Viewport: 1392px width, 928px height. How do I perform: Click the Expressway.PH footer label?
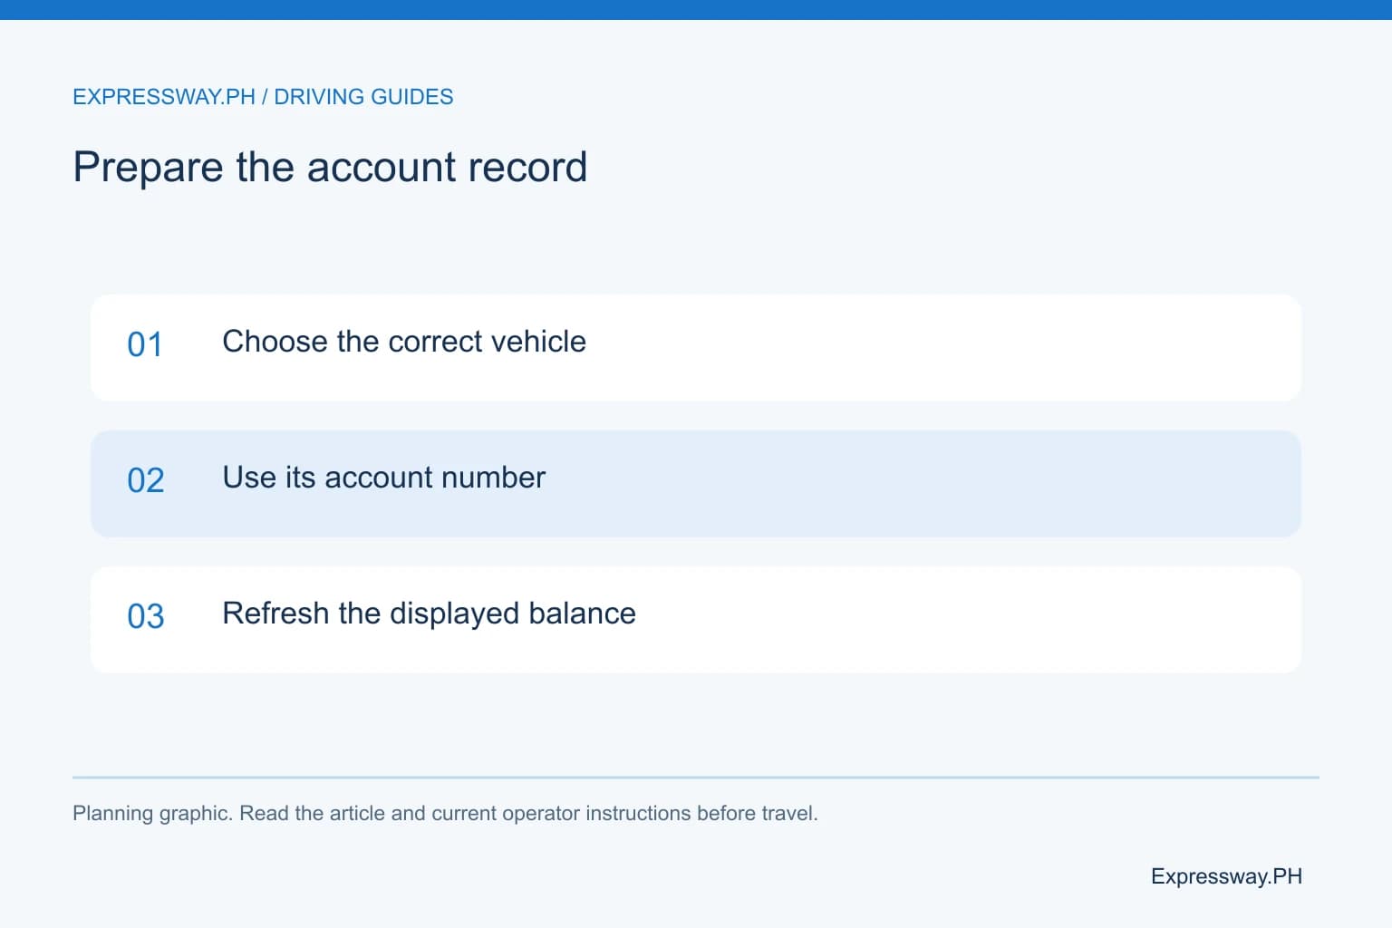[1226, 876]
